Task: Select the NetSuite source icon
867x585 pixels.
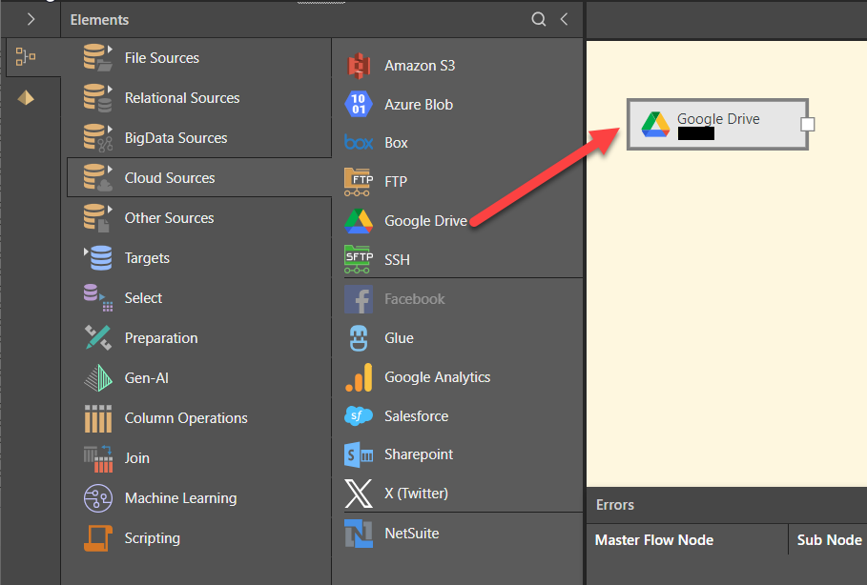Action: click(359, 534)
